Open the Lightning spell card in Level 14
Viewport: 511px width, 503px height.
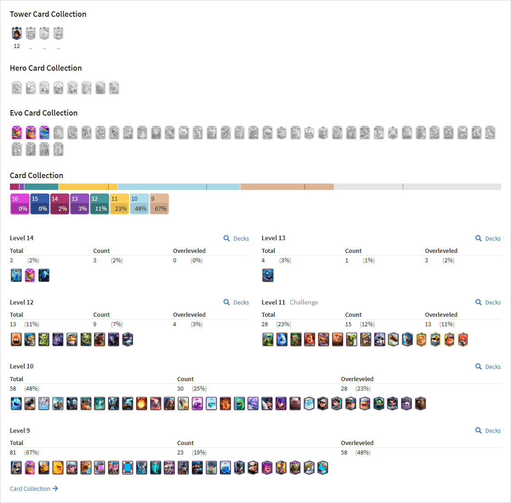pos(16,276)
